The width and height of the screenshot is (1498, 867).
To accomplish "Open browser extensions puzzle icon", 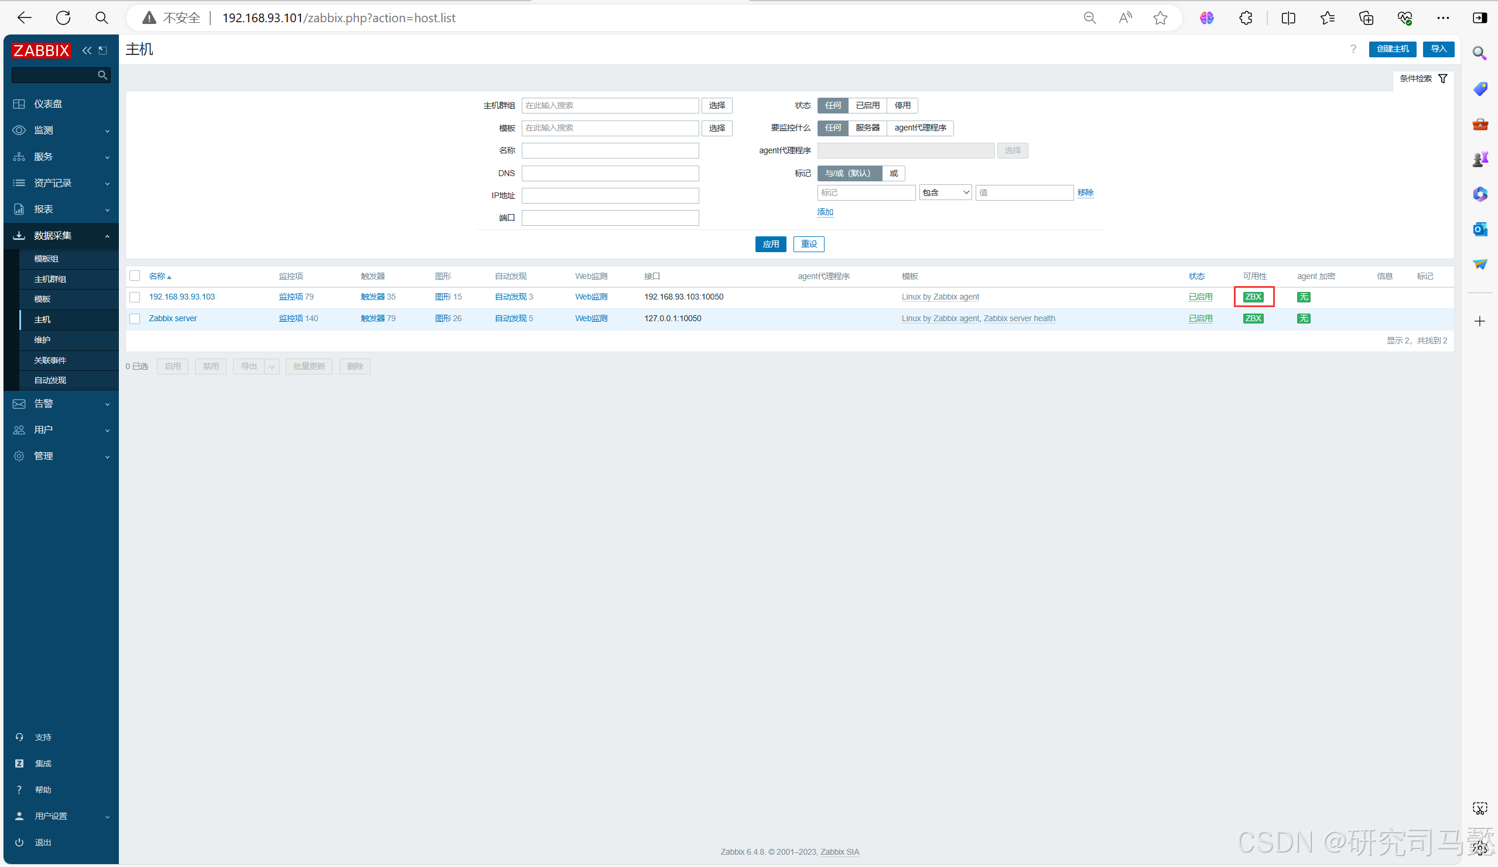I will pyautogui.click(x=1246, y=18).
